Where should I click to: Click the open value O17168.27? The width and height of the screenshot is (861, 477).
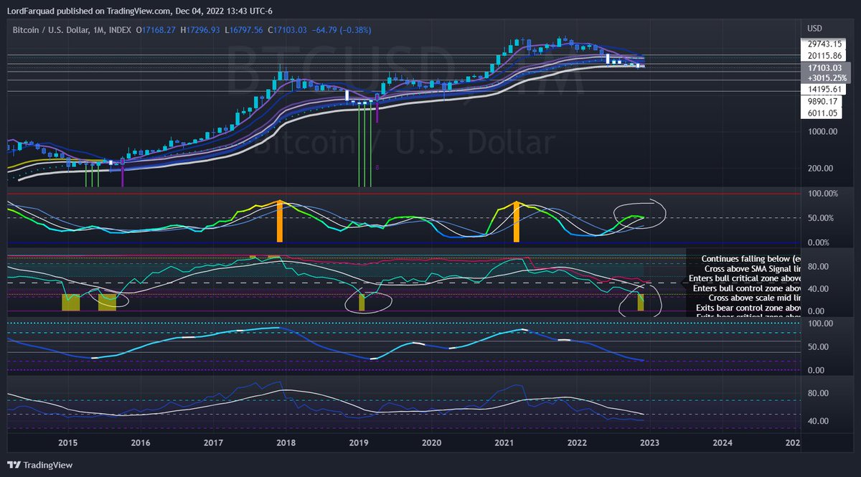[156, 29]
